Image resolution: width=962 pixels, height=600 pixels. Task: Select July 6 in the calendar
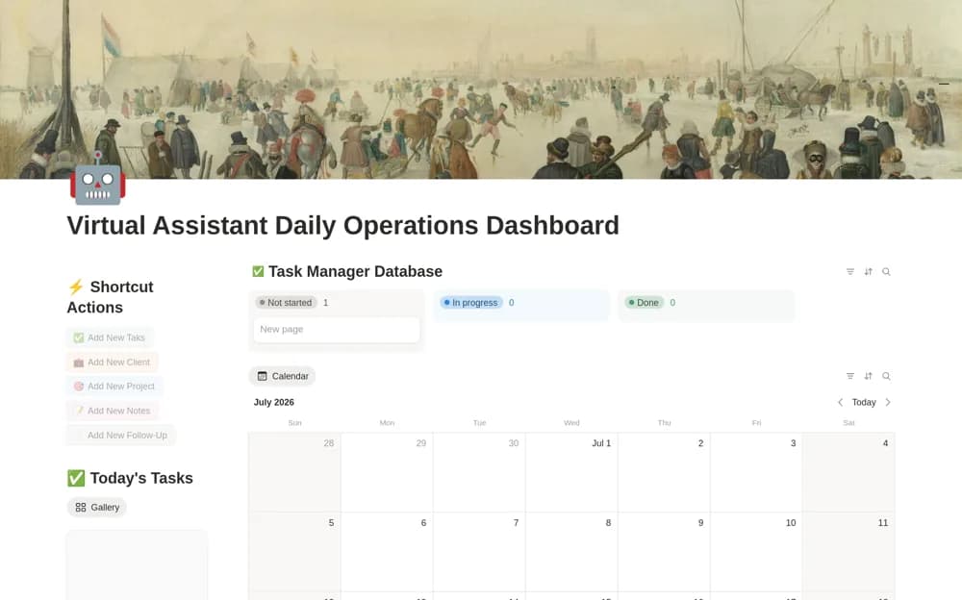pos(387,552)
